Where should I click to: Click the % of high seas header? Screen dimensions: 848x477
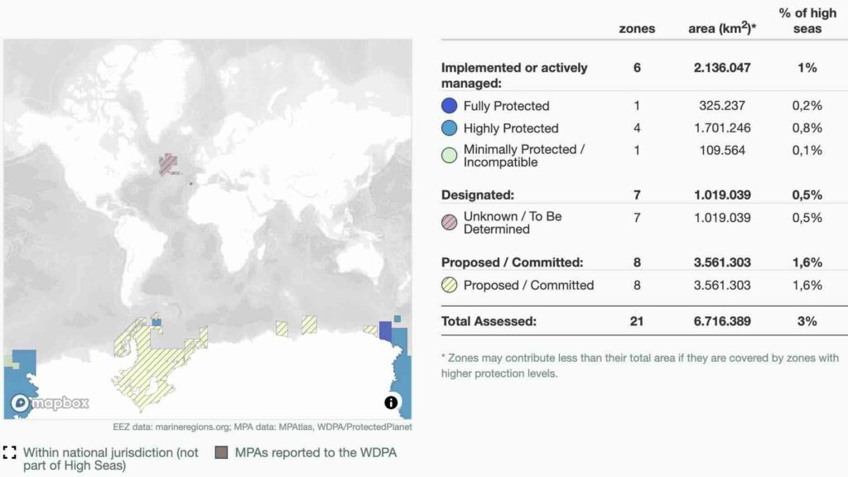[x=807, y=21]
